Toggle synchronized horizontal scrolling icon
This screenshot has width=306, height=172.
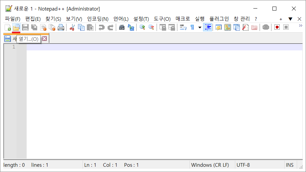pyautogui.click(x=171, y=27)
